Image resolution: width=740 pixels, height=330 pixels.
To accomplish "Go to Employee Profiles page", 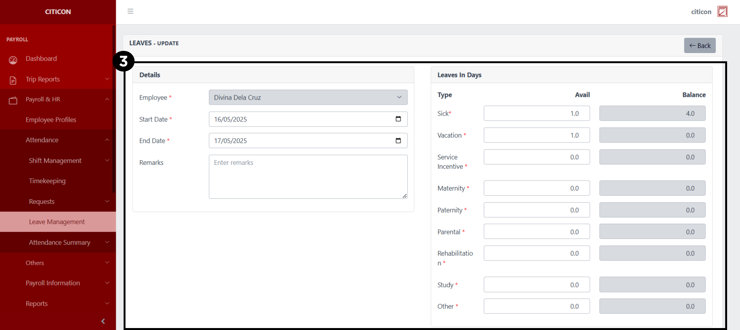I will point(51,120).
